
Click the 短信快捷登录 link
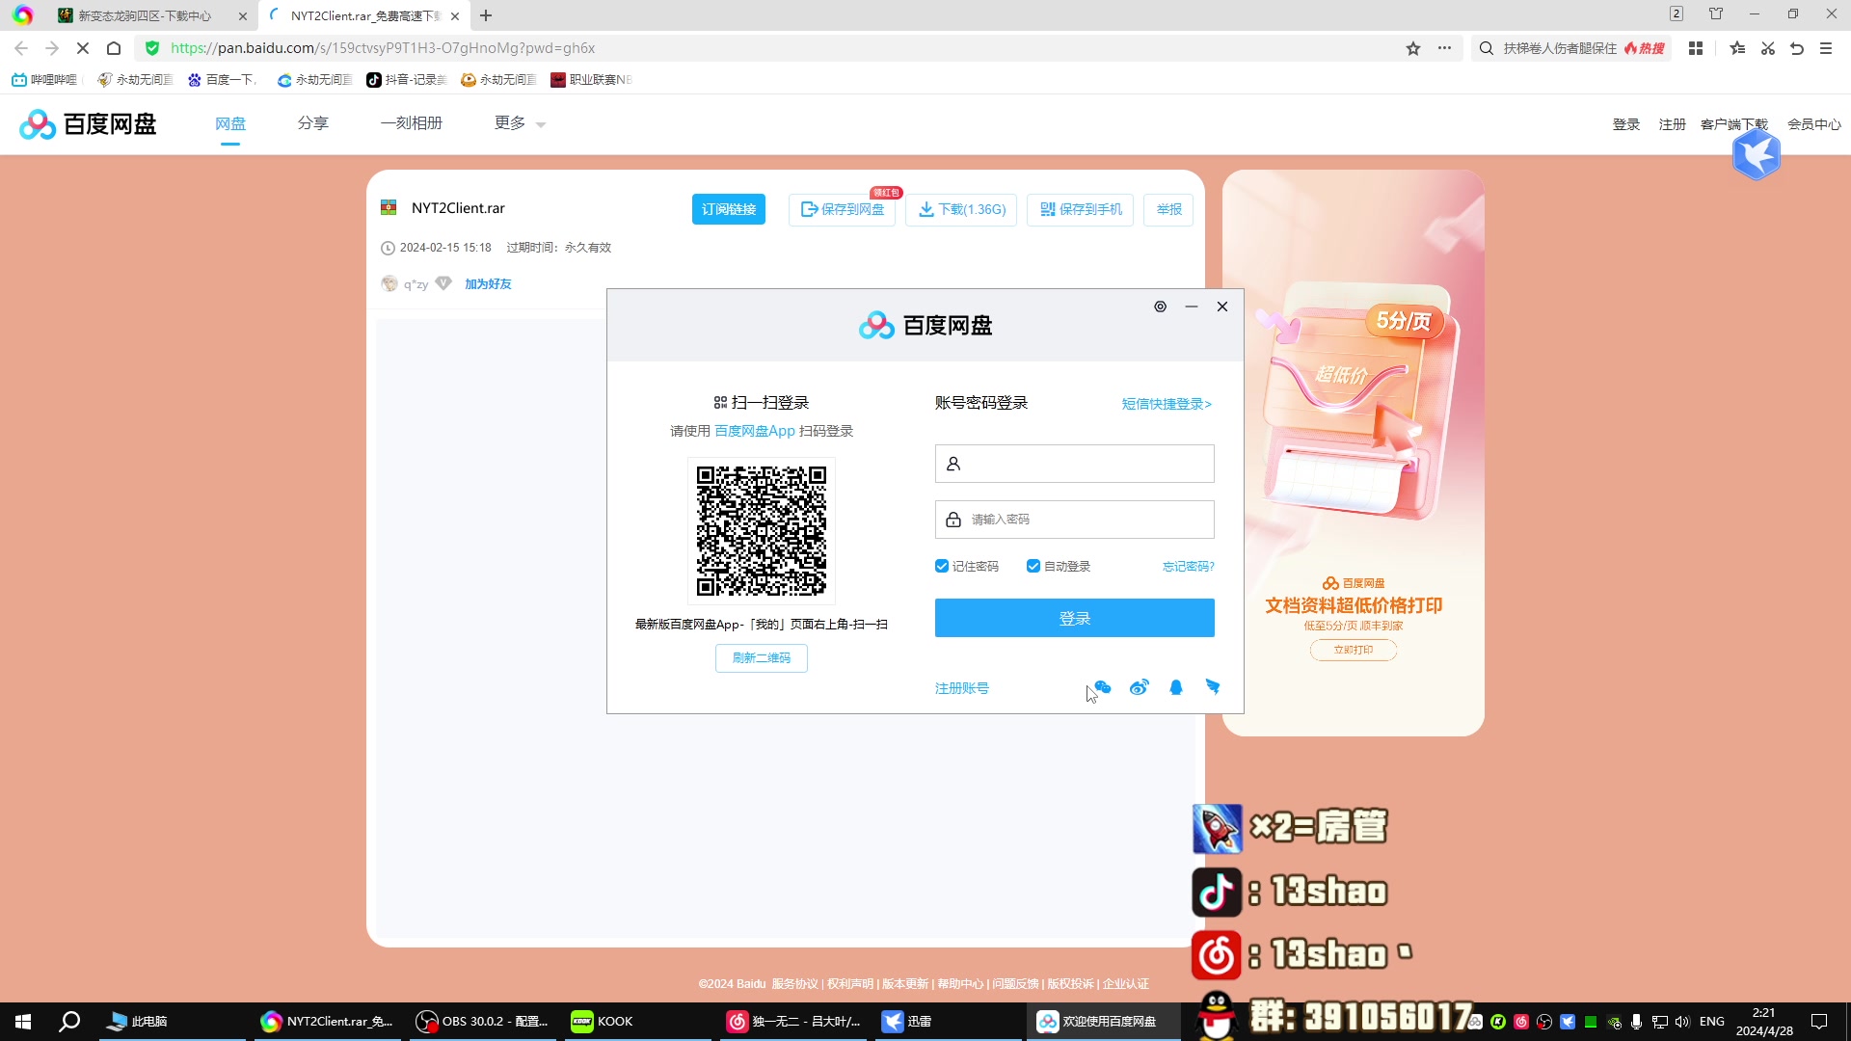point(1167,404)
